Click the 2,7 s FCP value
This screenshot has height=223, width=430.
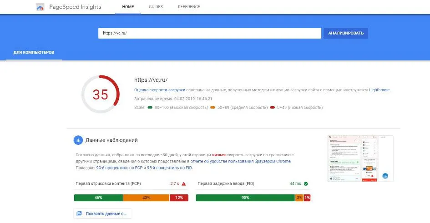175,183
